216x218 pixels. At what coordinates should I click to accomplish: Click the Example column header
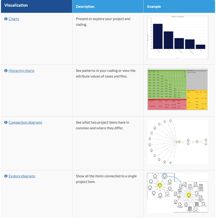click(154, 7)
